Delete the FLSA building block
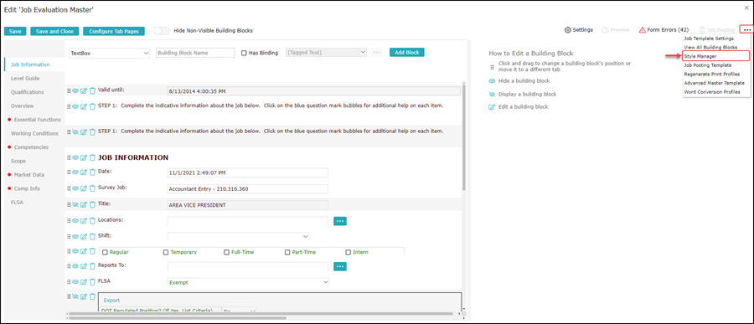 (92, 281)
